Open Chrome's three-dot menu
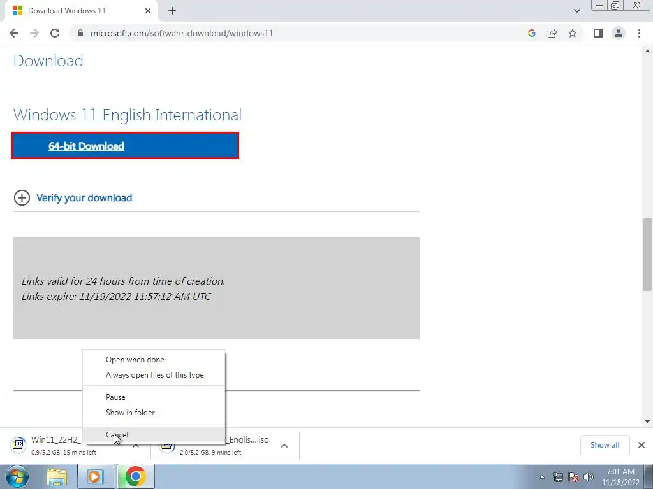This screenshot has height=489, width=653. [x=639, y=33]
